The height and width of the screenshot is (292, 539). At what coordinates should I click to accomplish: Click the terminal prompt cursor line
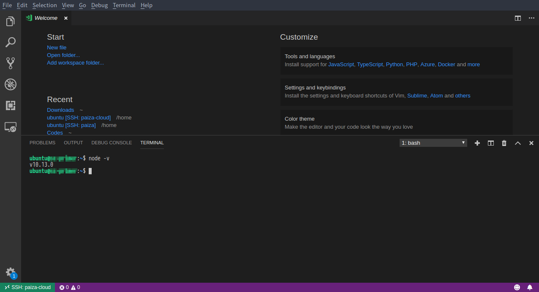click(x=61, y=171)
